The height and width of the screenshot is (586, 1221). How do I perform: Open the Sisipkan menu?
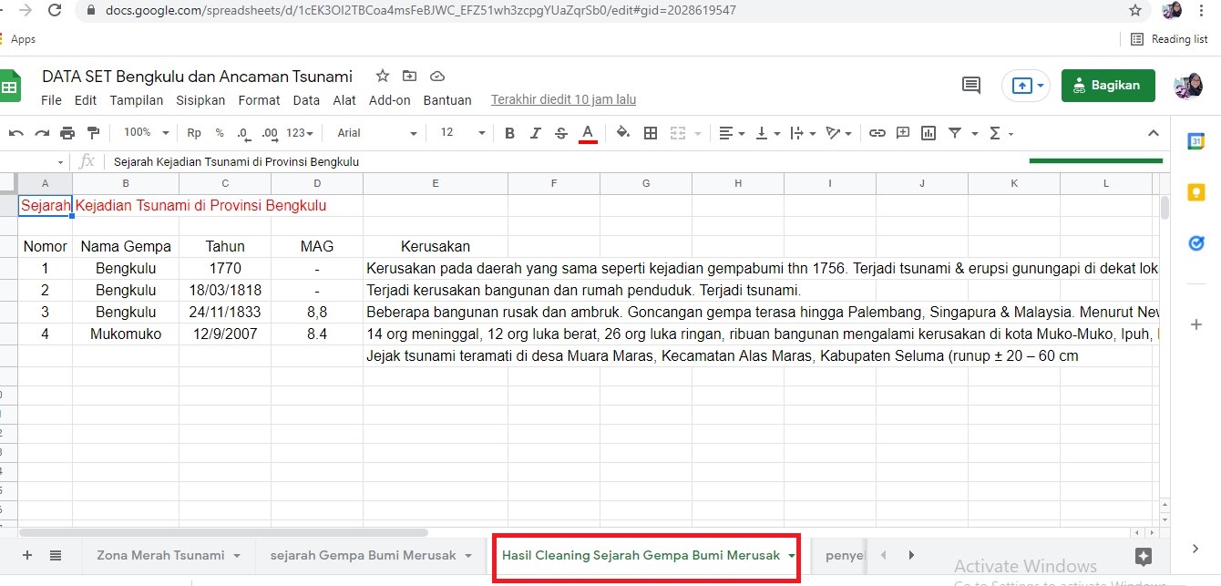tap(200, 100)
